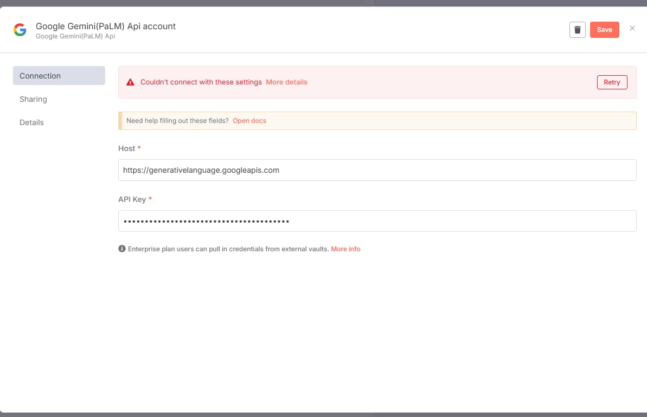The height and width of the screenshot is (417, 647).
Task: Click the info icon beside Enterprise plan note
Action: tap(122, 249)
